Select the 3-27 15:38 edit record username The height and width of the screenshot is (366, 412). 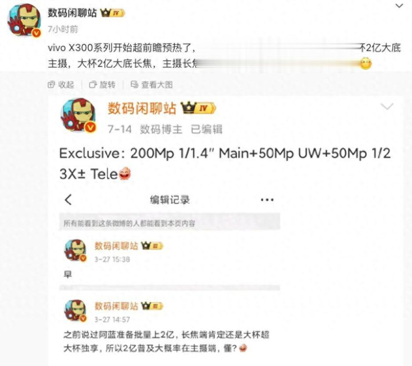pyautogui.click(x=116, y=246)
